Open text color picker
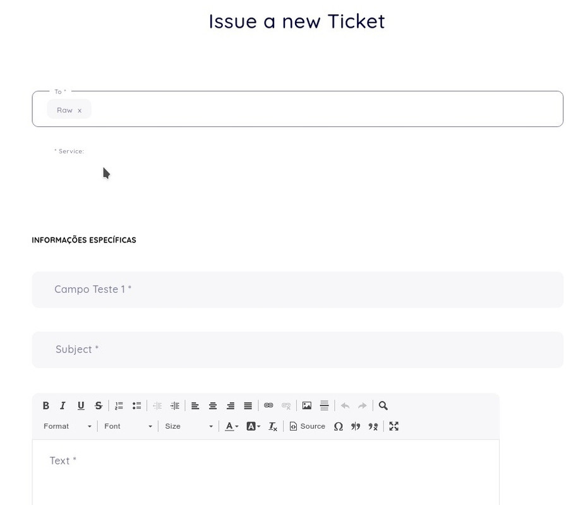Screen dimensions: 583x505 [231, 426]
